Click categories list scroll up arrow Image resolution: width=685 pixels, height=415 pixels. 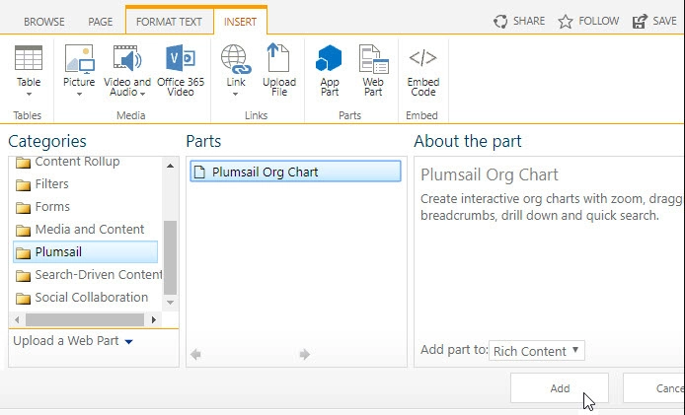coord(170,166)
